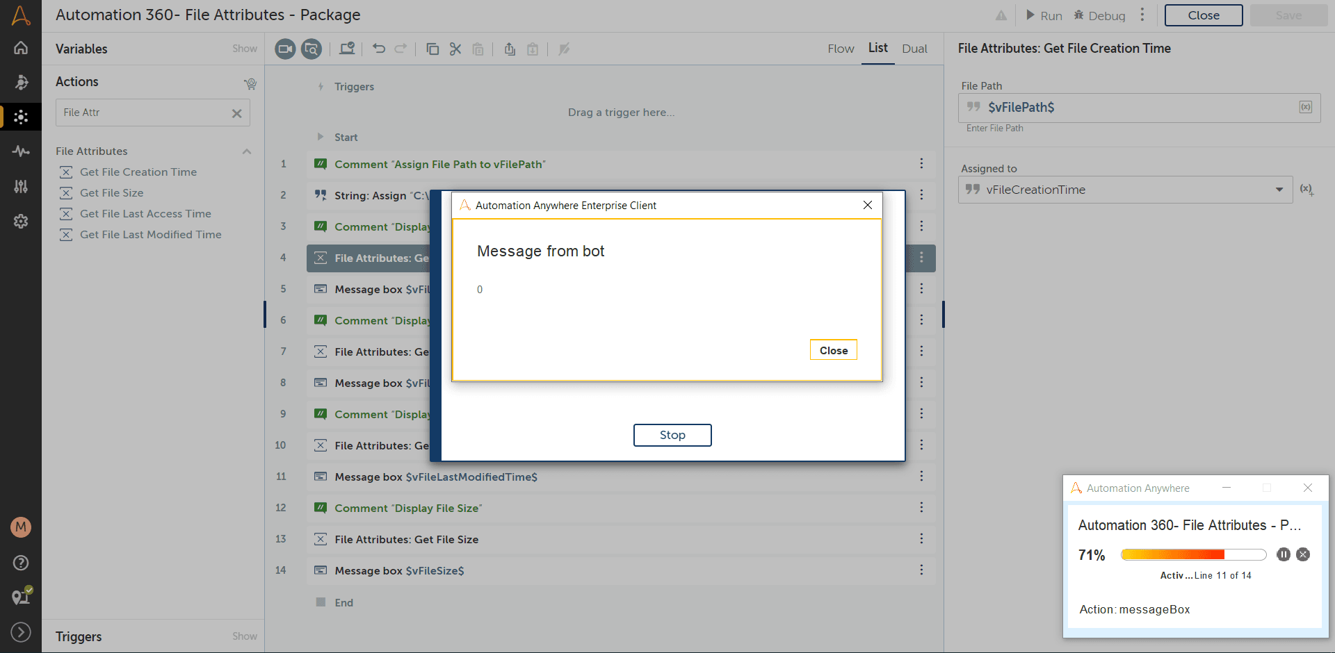The width and height of the screenshot is (1335, 653).
Task: Click the Cut scissors icon
Action: pos(455,49)
